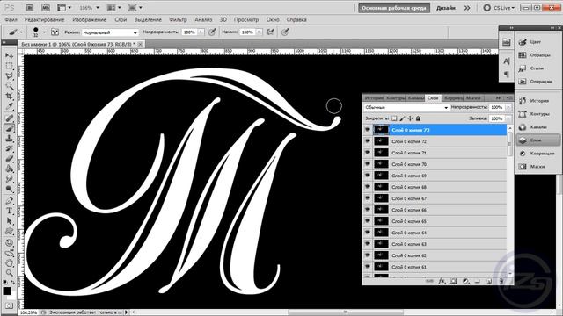563x316 pixels.
Task: Open the brush panel toggle icon
Action: [55, 32]
